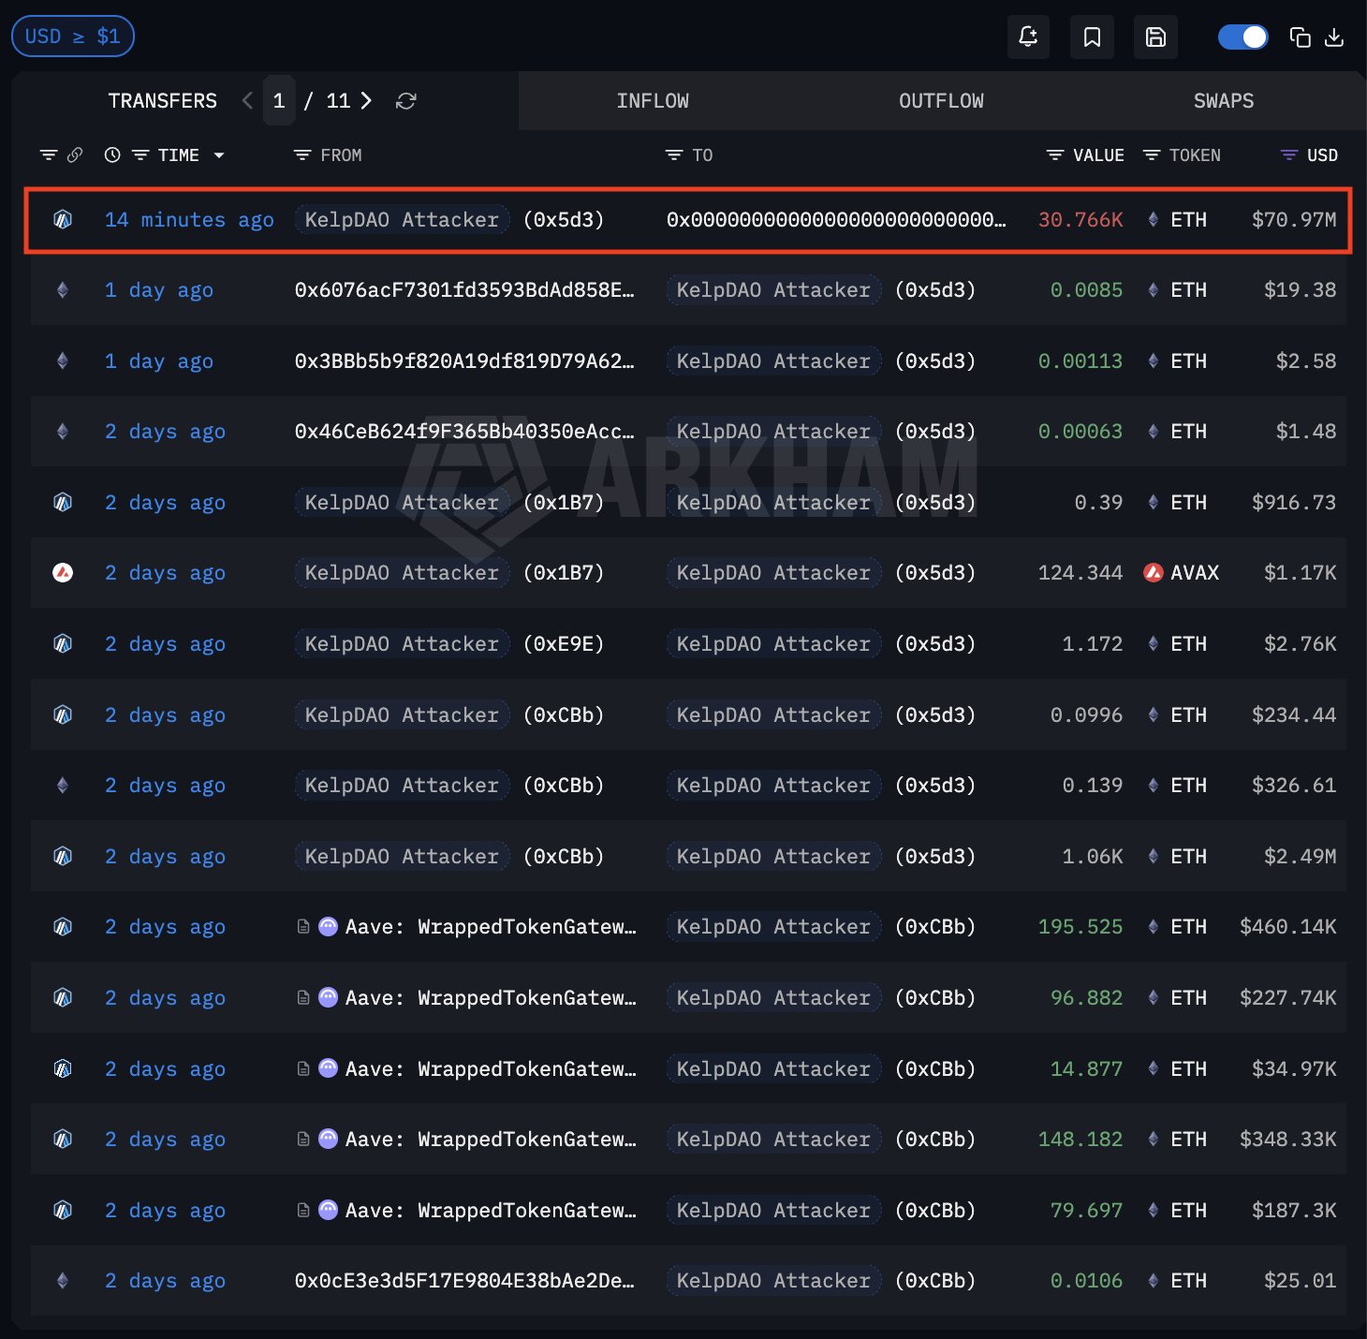Open the USD ≥ $1 filter control
The width and height of the screenshot is (1367, 1339).
[x=72, y=36]
